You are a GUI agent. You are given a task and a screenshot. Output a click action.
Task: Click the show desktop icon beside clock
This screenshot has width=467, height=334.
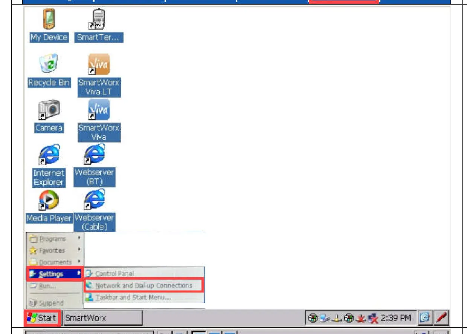425,318
